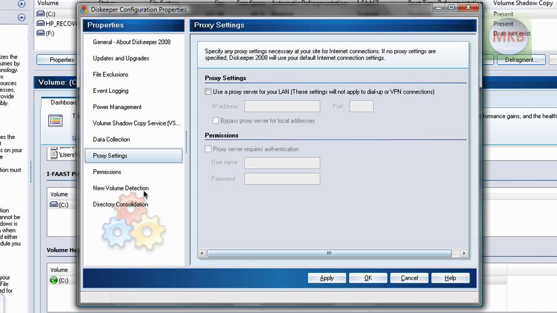Click the dashboard list icon below the Dashboard tab
The width and height of the screenshot is (557, 313).
click(x=55, y=120)
